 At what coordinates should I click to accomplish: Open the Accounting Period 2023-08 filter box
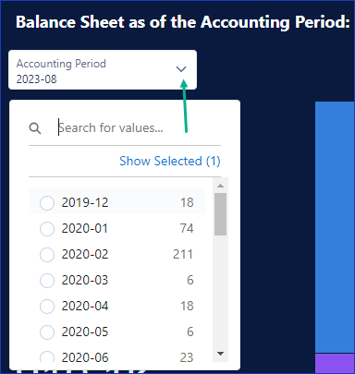(x=103, y=70)
